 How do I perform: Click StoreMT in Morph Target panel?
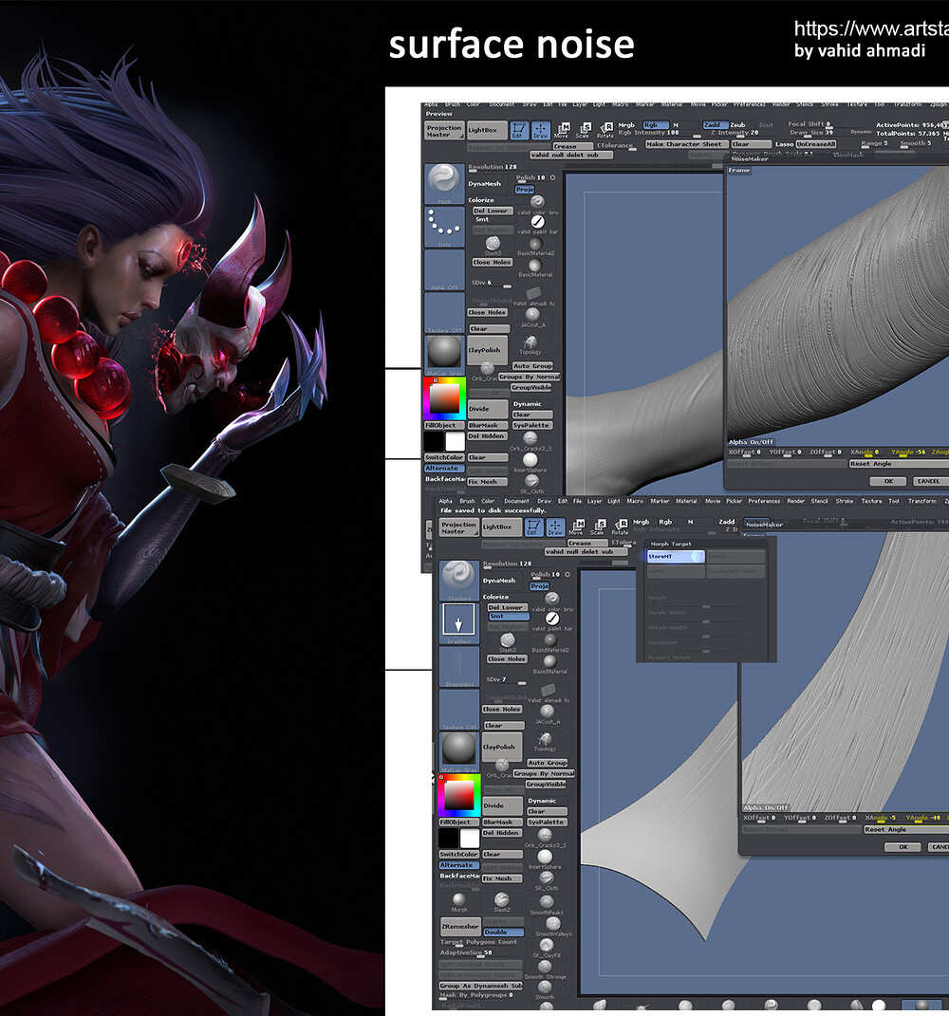click(x=675, y=556)
